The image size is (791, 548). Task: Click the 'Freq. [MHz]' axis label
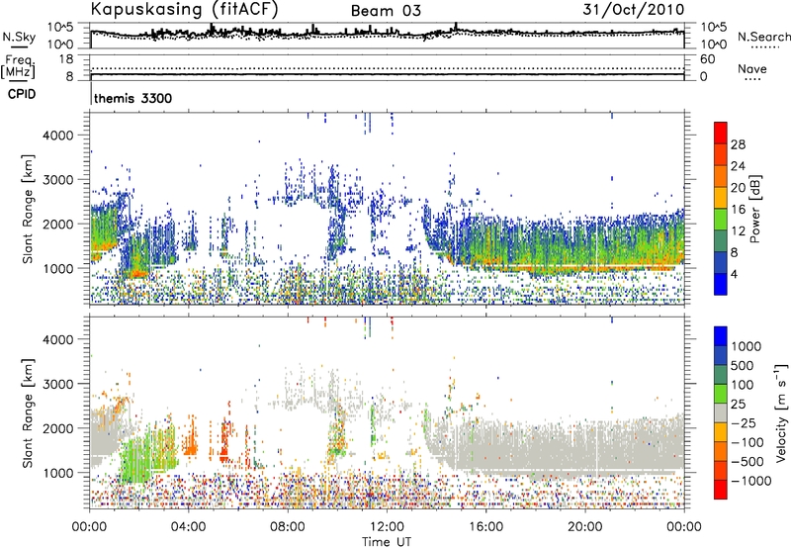click(x=18, y=67)
